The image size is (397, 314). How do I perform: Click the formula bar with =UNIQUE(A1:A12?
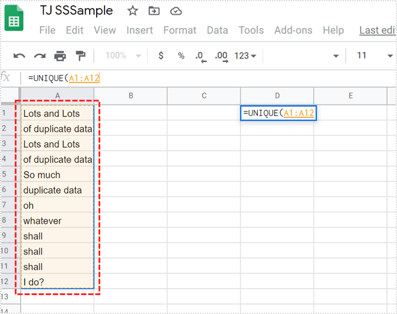tap(177, 78)
